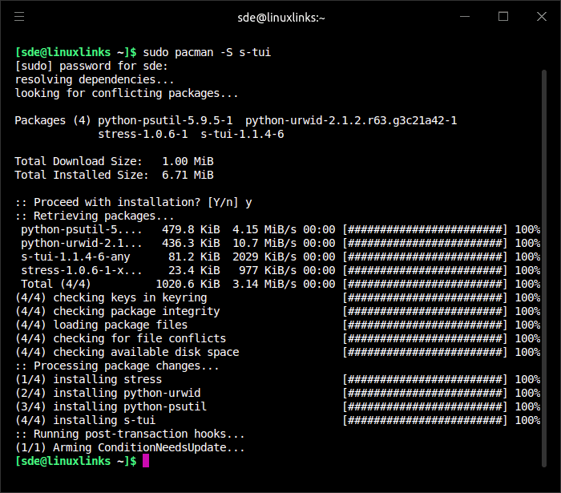Click ':: Retrieving packages...' line
Image resolution: width=561 pixels, height=493 pixels.
[x=95, y=216]
